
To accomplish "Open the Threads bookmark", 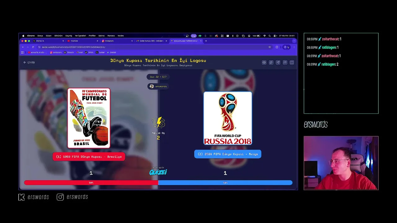I will pyautogui.click(x=69, y=52).
